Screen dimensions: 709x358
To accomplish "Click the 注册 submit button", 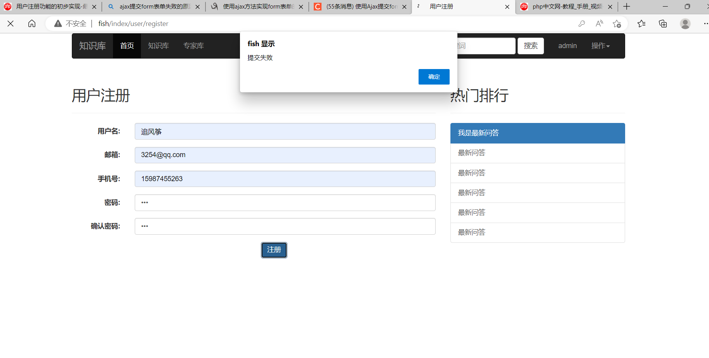I will point(274,250).
